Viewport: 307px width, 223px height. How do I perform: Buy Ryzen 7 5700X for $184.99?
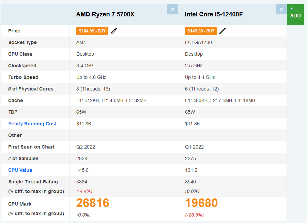click(x=92, y=31)
